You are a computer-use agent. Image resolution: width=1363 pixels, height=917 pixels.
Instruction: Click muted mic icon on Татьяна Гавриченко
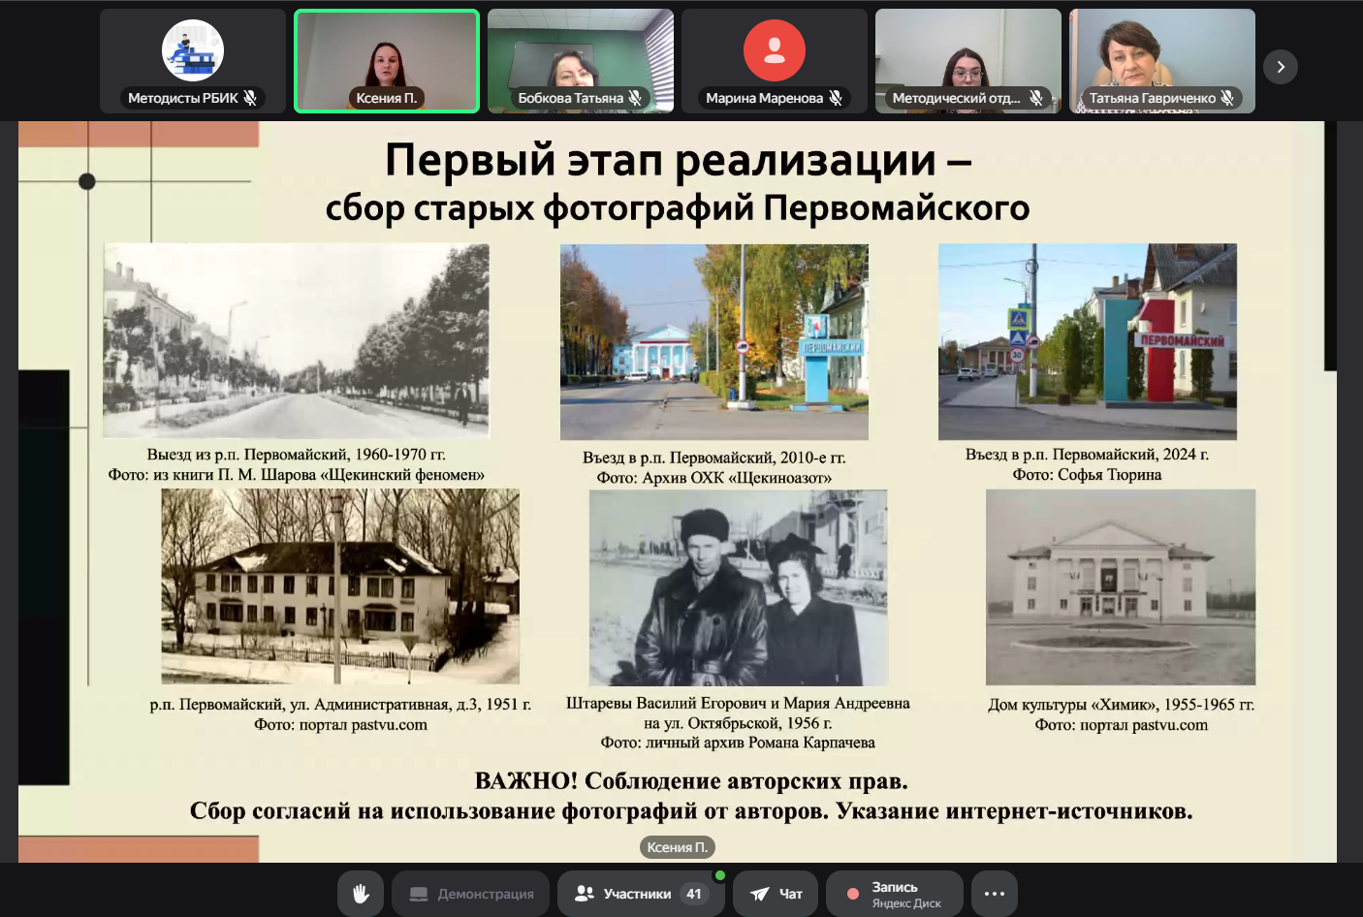[x=1227, y=98]
